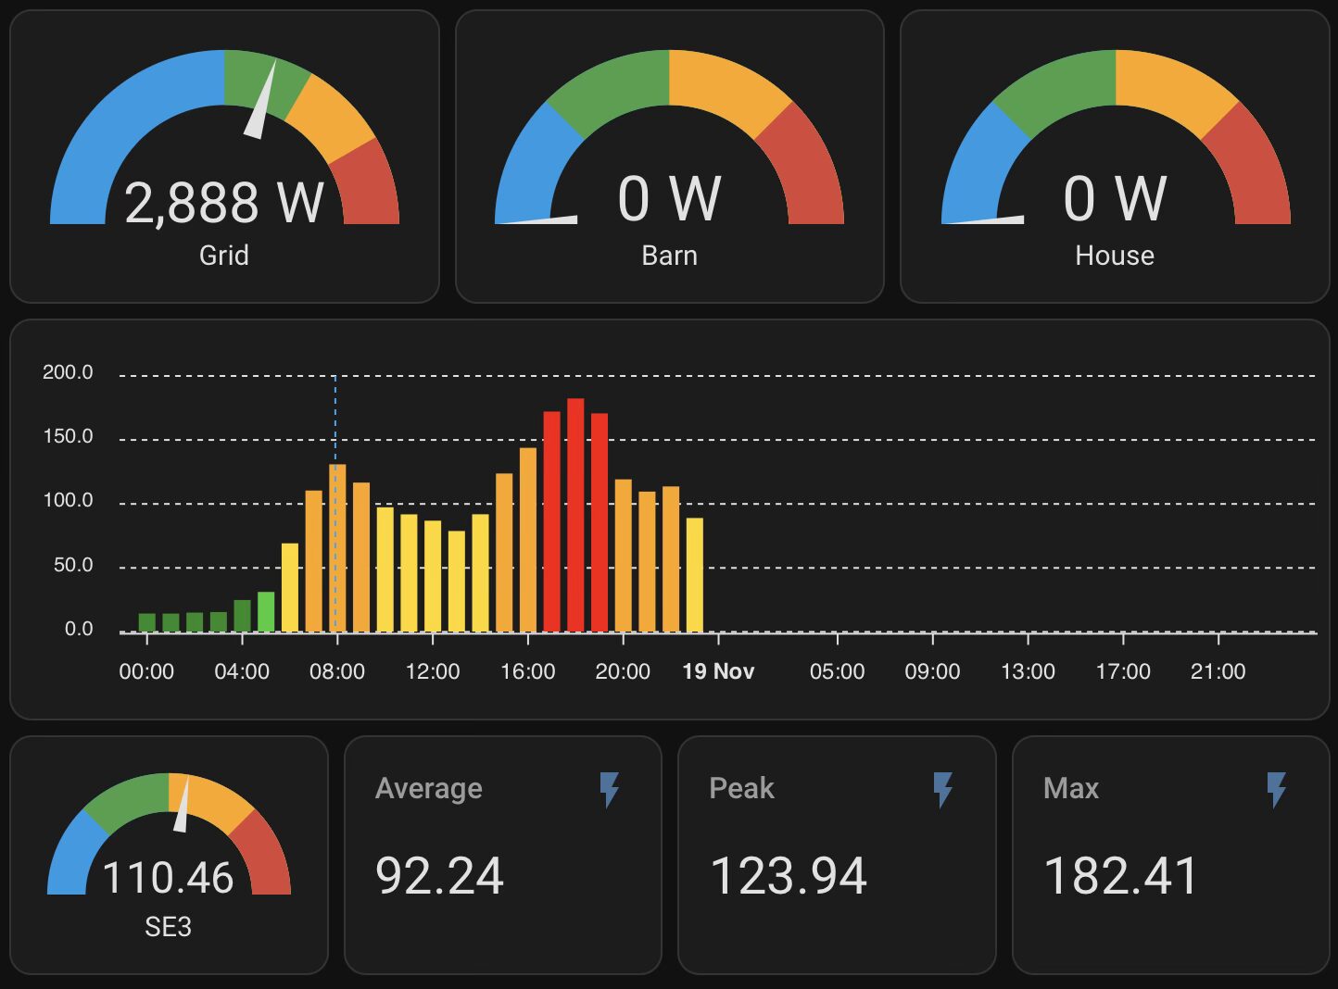Click the Peak value 123.94

click(x=788, y=876)
